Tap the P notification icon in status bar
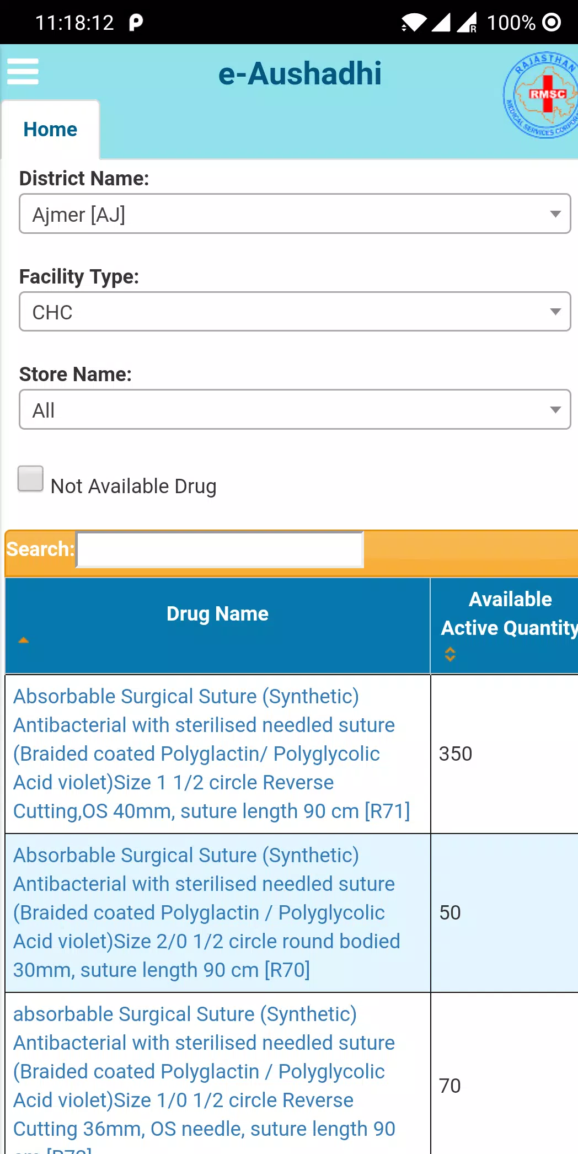Image resolution: width=578 pixels, height=1154 pixels. coord(136,23)
